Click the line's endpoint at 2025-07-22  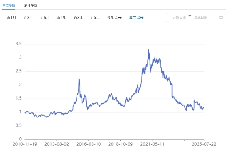204,107
